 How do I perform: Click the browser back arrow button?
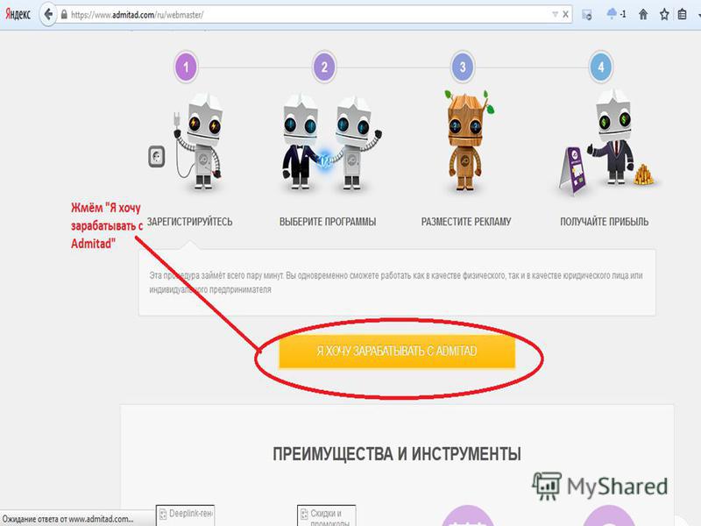point(48,14)
